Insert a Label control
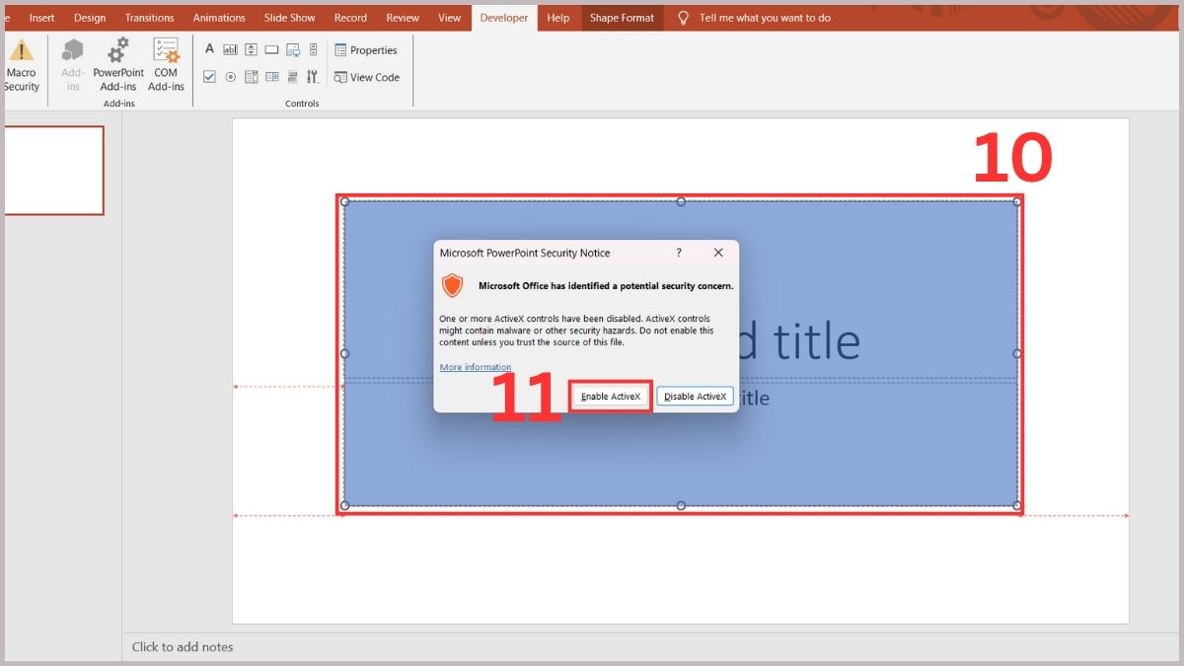 [x=209, y=48]
